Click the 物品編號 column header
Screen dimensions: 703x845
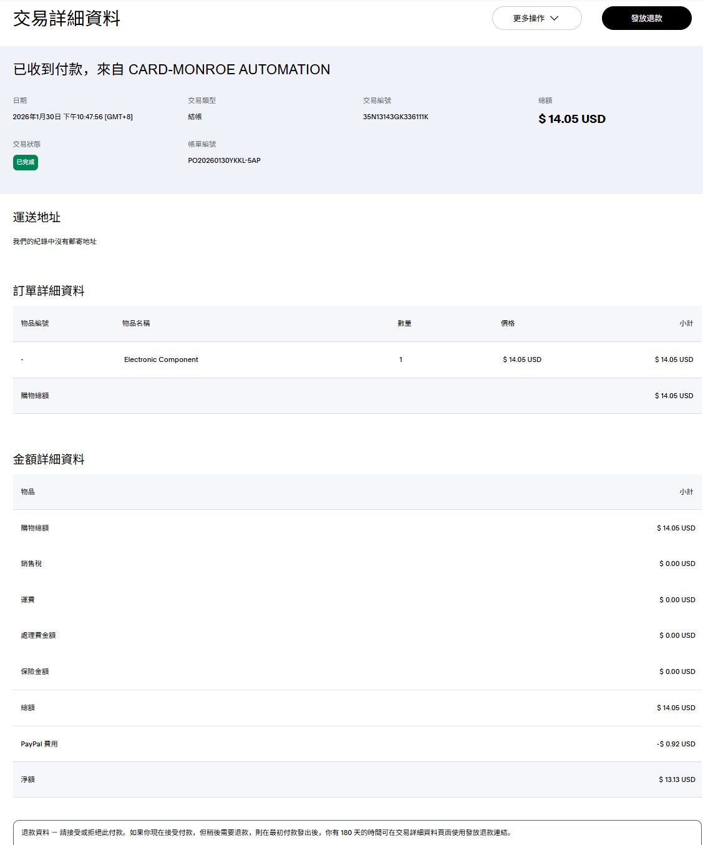coord(35,323)
